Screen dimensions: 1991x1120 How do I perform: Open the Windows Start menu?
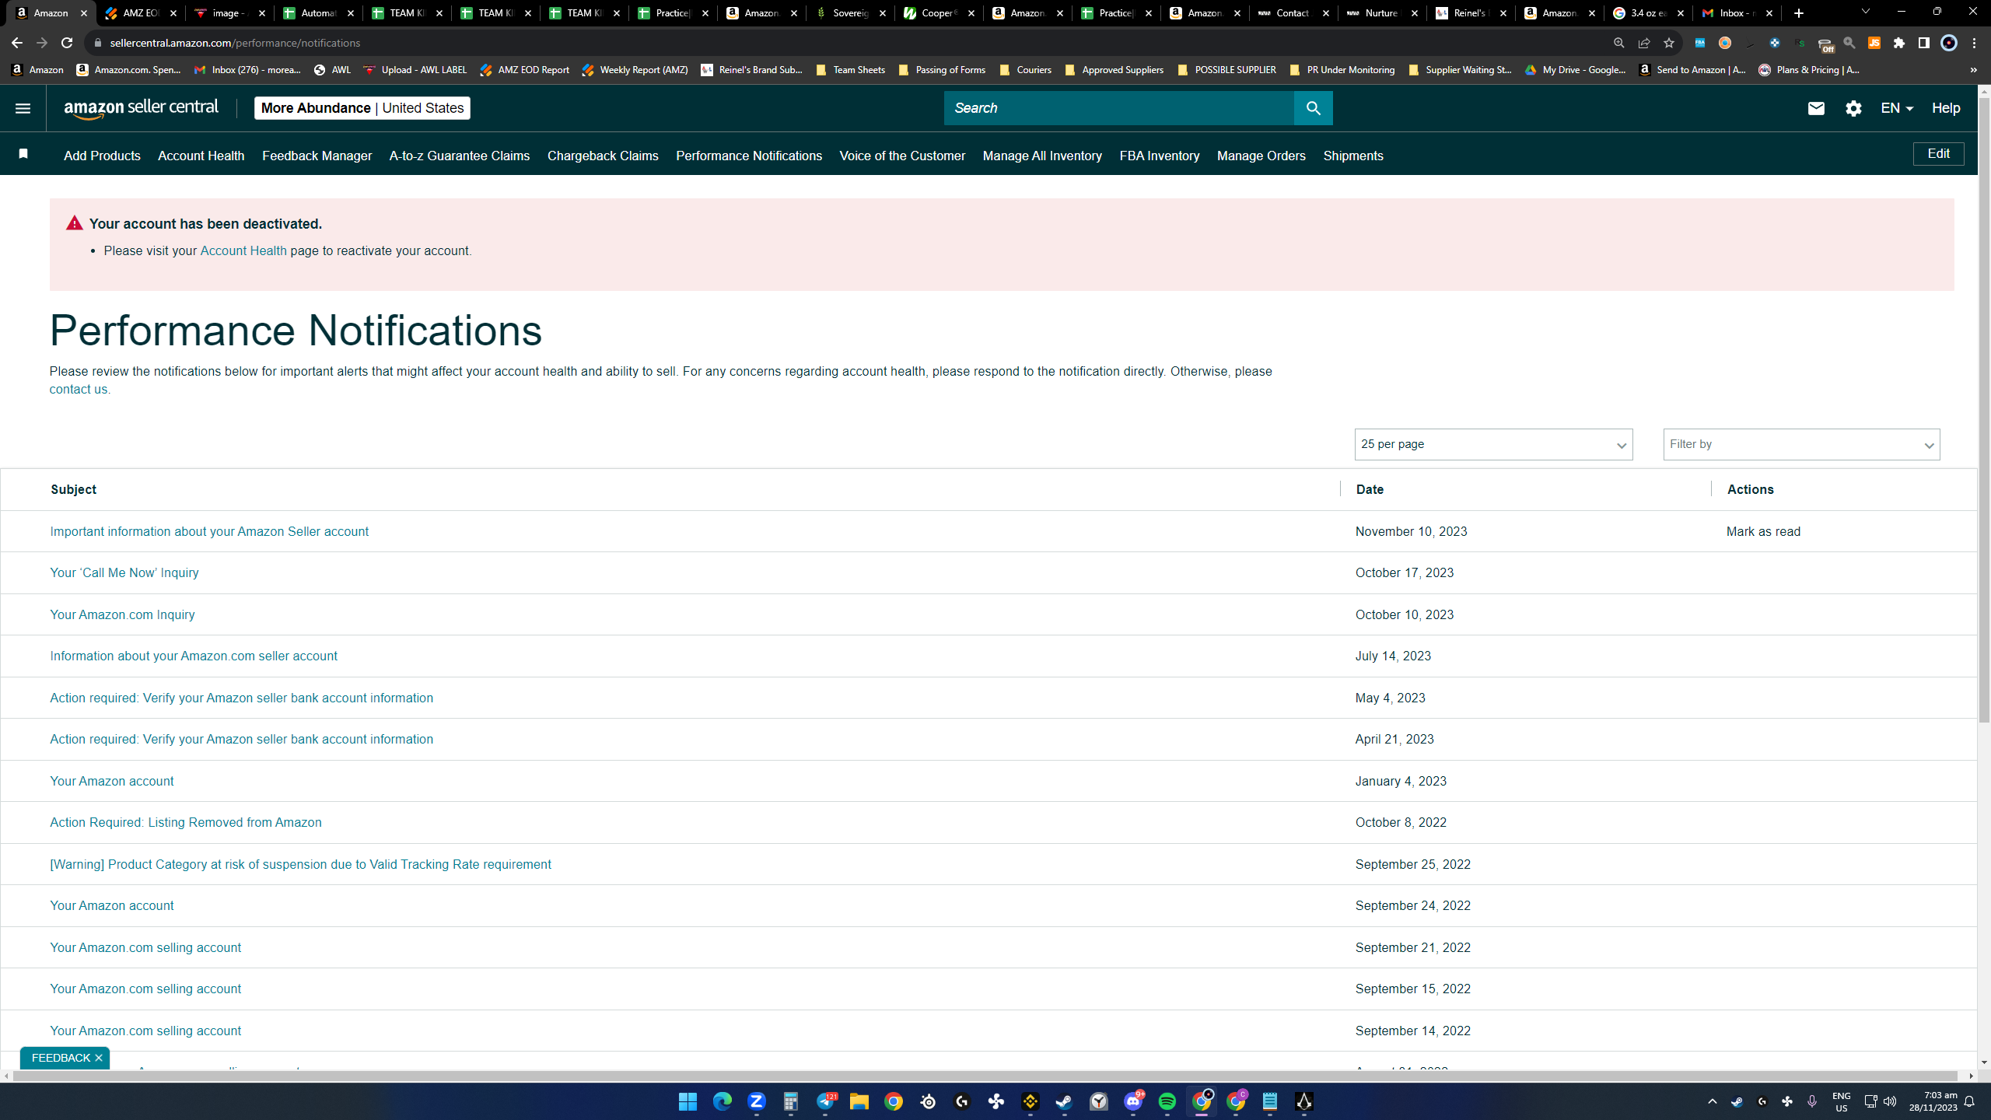(x=688, y=1101)
